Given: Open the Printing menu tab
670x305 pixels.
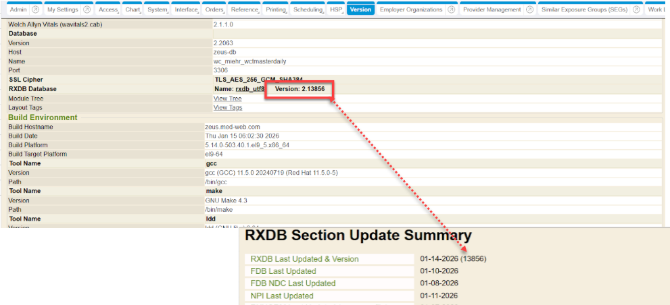Looking at the screenshot, I should (275, 9).
